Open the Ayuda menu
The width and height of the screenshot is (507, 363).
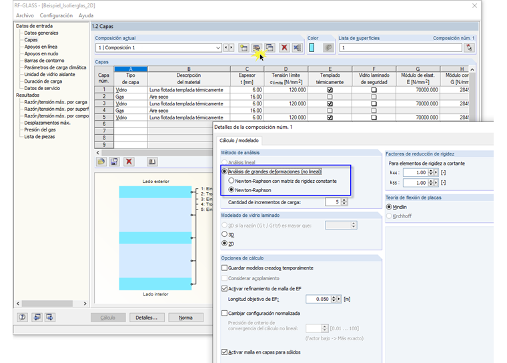pos(86,15)
